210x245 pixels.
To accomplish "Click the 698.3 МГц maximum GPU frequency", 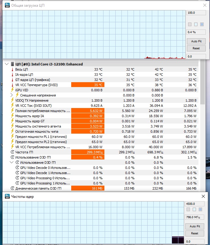I will tap(155, 152).
